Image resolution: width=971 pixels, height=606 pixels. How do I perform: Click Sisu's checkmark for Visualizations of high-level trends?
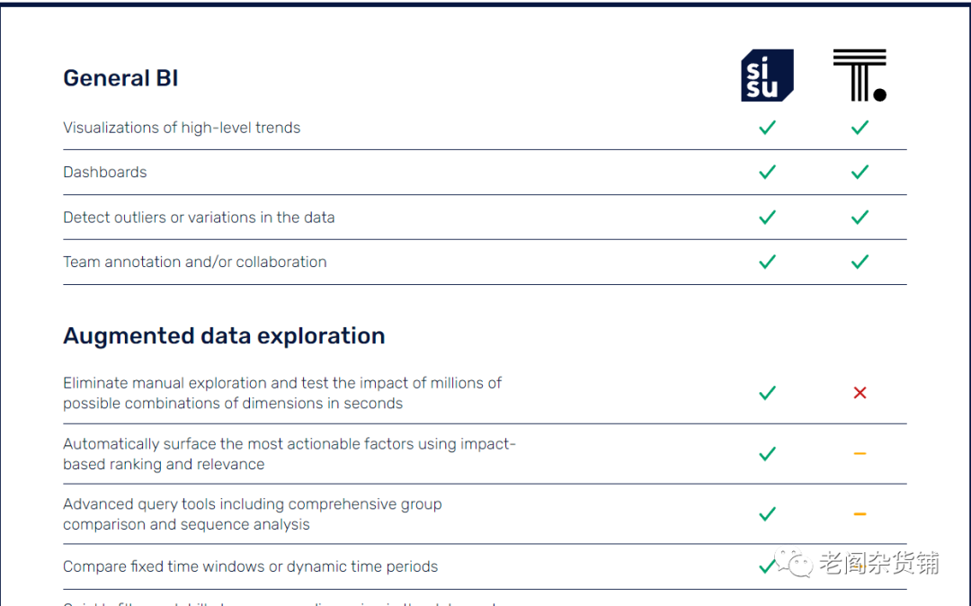coord(767,128)
